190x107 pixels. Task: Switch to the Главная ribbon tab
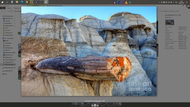pyautogui.click(x=9, y=8)
